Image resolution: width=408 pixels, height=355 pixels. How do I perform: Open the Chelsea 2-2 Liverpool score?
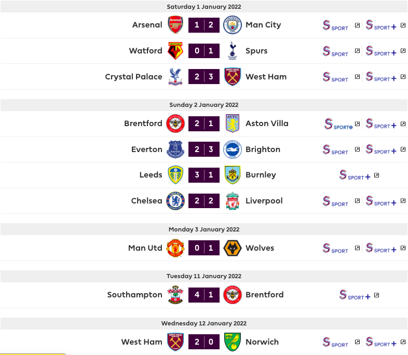pos(204,201)
